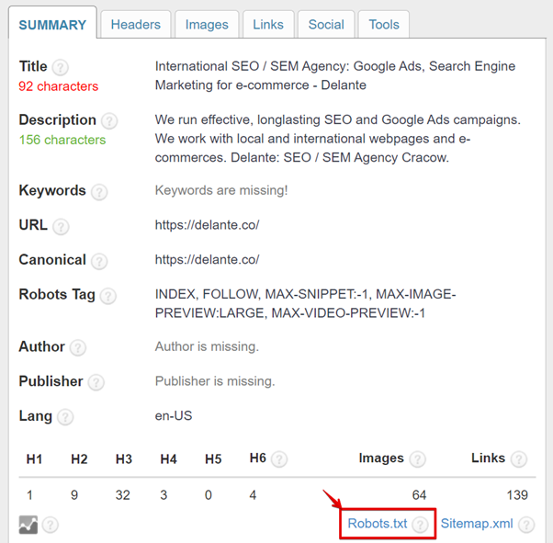553x543 pixels.
Task: Open the Images tab
Action: tap(207, 25)
